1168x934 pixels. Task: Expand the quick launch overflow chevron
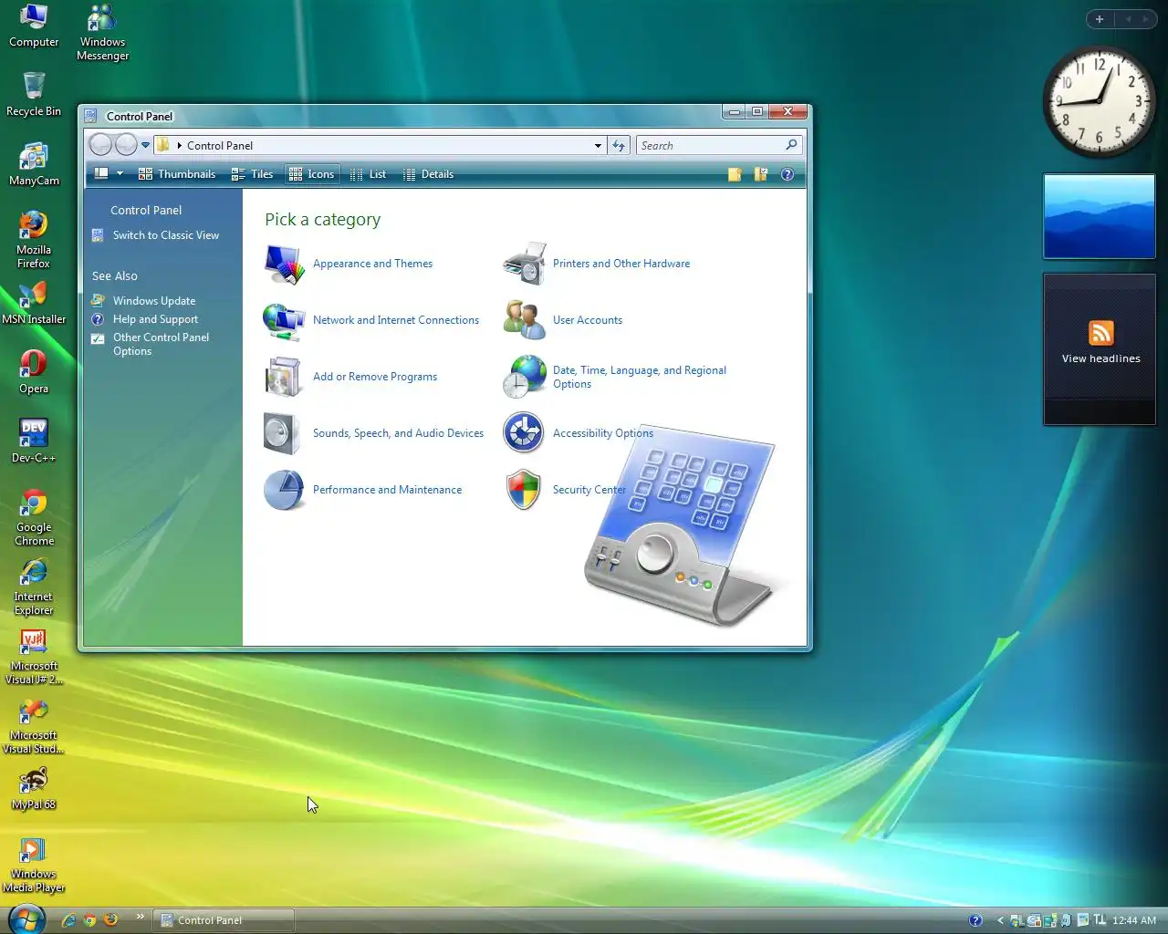[140, 917]
